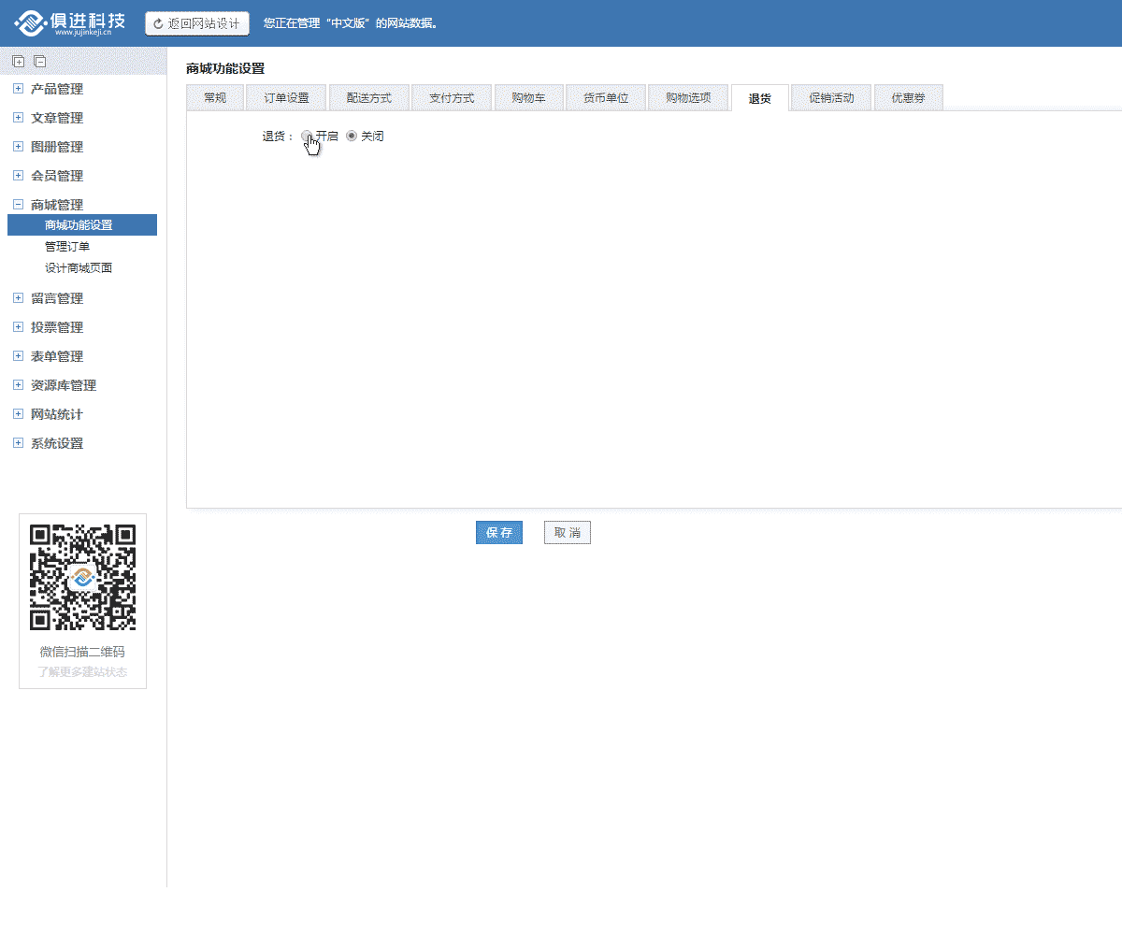Expand the 资源库管理 tree node

[x=17, y=385]
